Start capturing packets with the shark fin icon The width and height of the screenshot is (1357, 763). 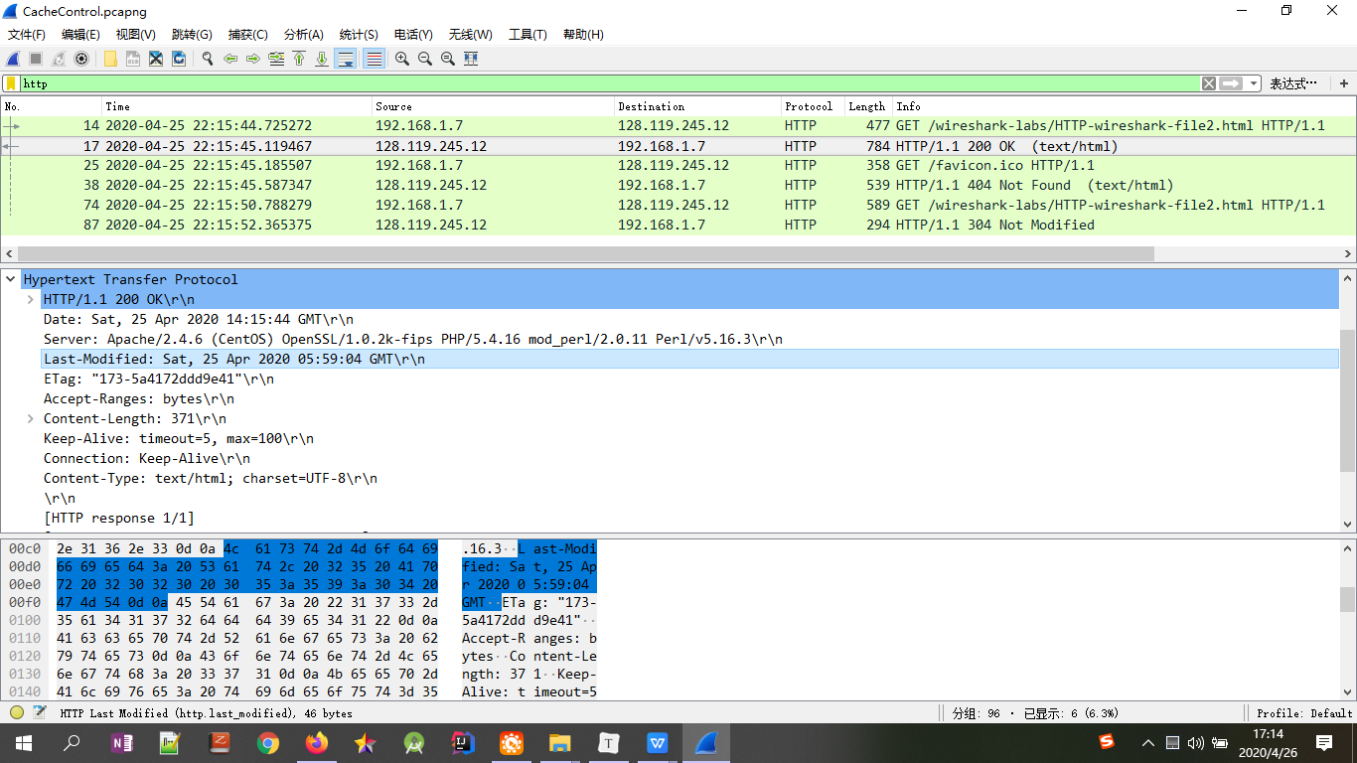13,59
